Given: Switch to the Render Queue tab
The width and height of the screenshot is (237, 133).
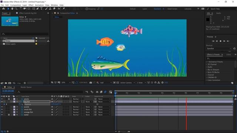Looking at the screenshot, I should click(26, 87).
